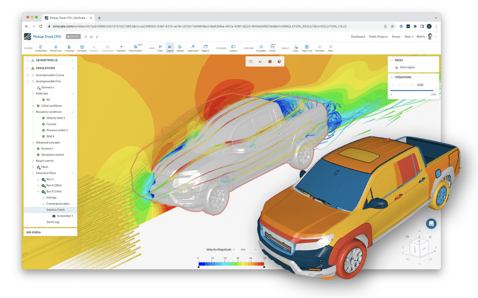Click the Toggle UI button
This screenshot has height=298, width=478.
[x=205, y=48]
